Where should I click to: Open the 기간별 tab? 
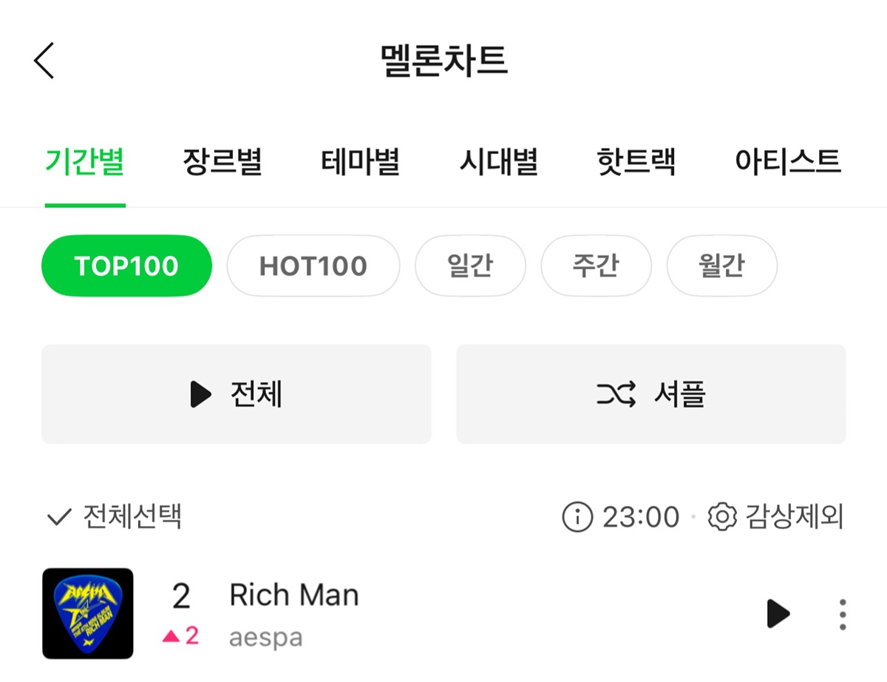[x=85, y=161]
